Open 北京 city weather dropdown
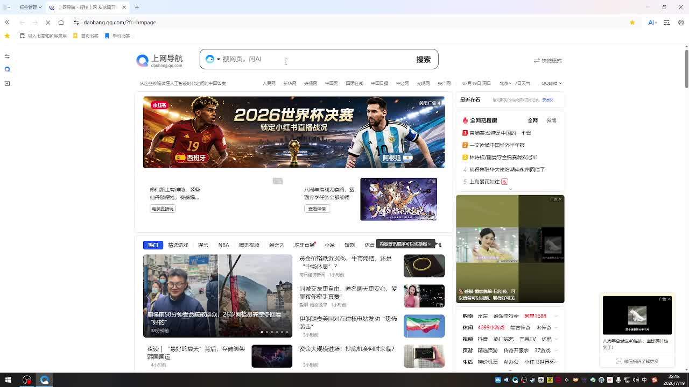 505,83
